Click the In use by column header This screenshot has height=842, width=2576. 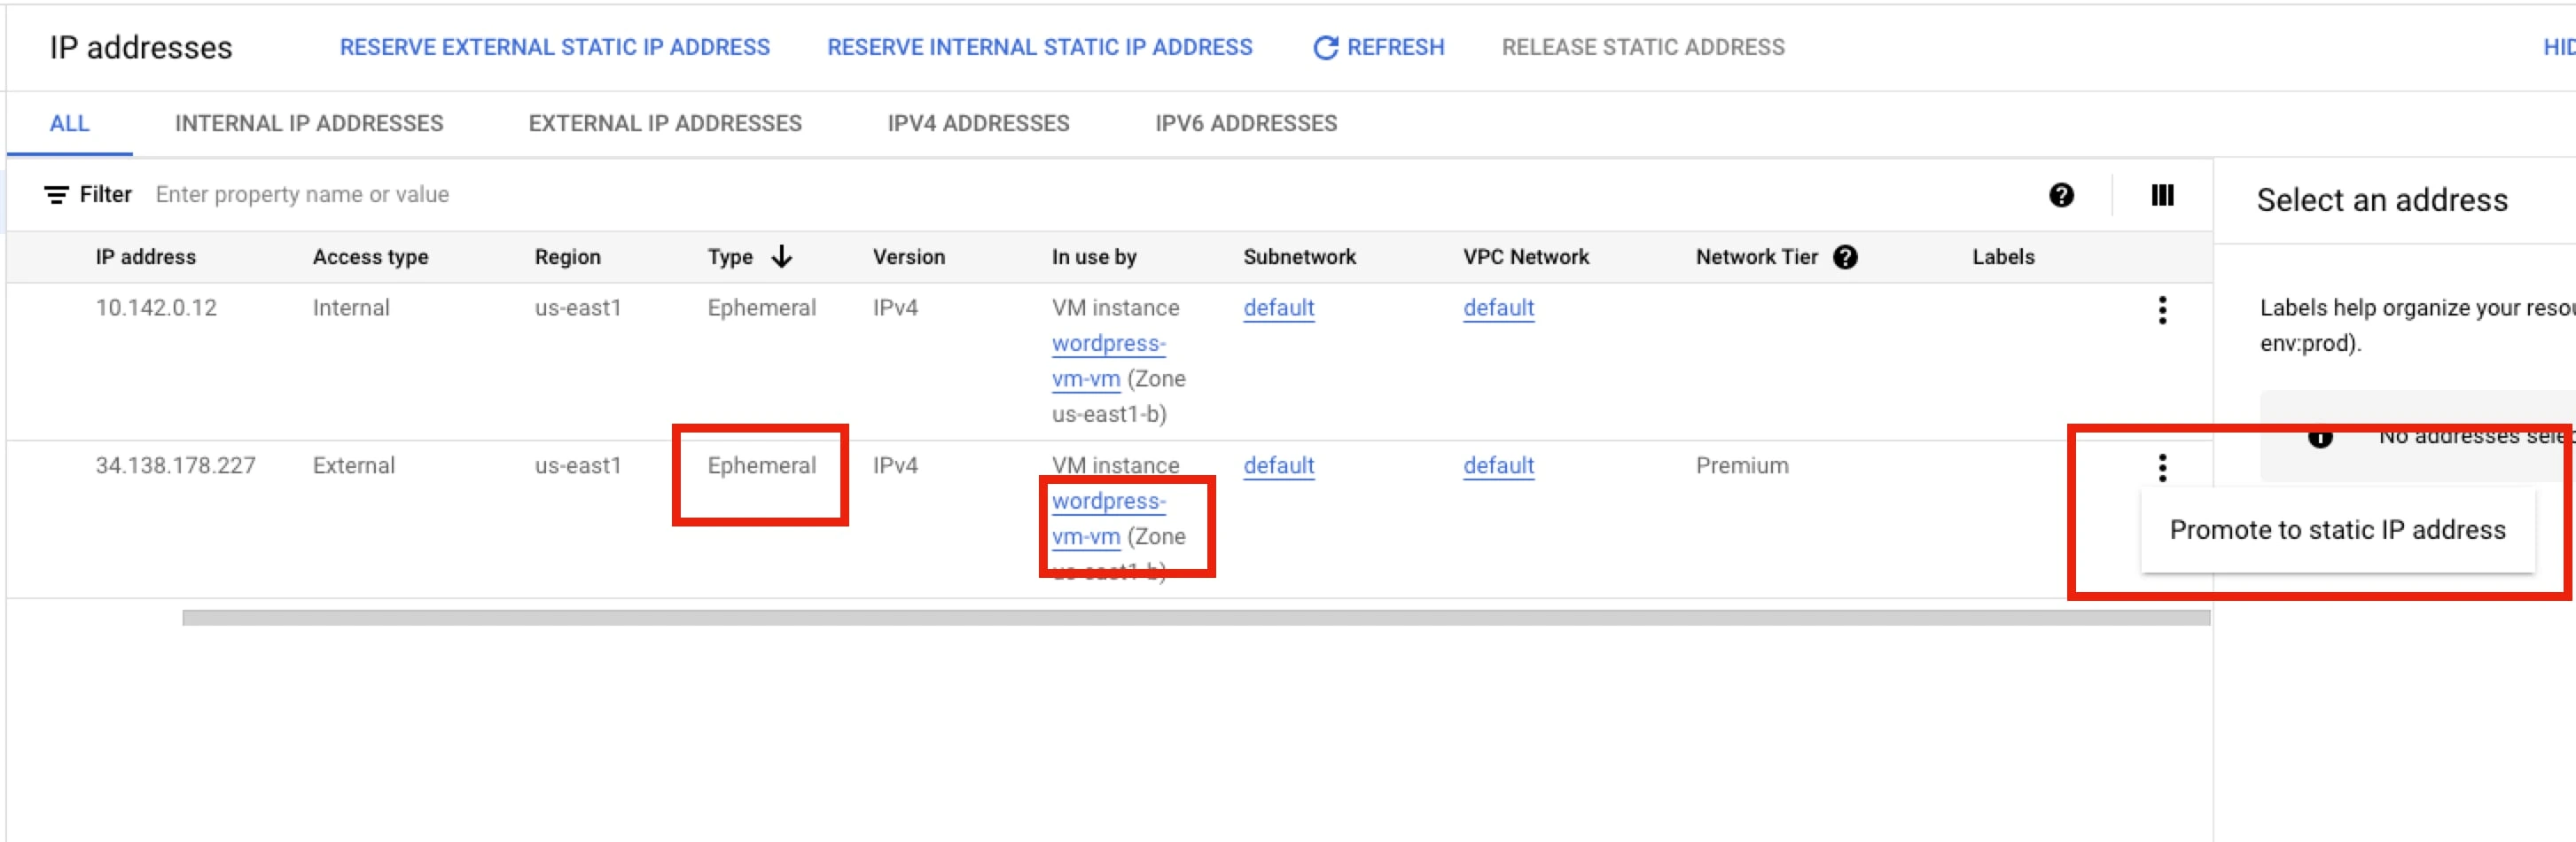(1094, 257)
